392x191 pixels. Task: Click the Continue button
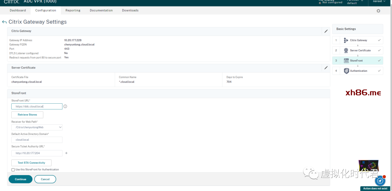coord(20,179)
